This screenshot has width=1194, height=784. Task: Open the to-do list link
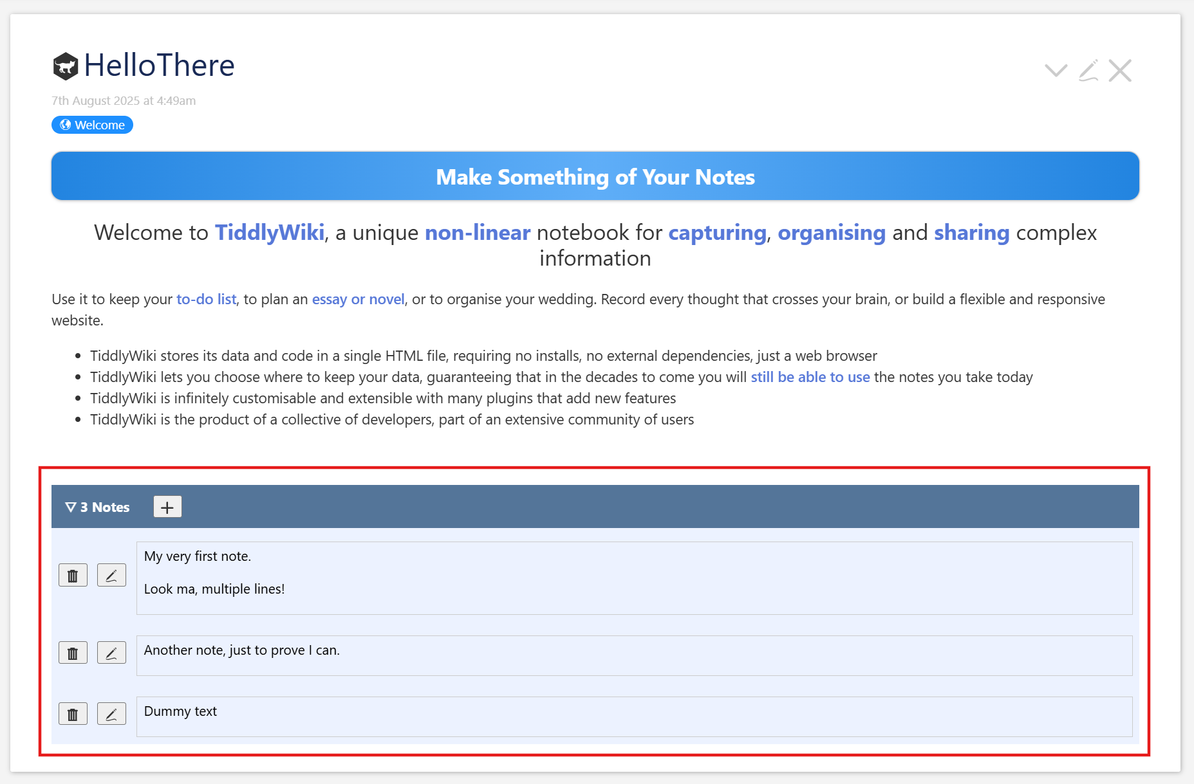coord(206,300)
